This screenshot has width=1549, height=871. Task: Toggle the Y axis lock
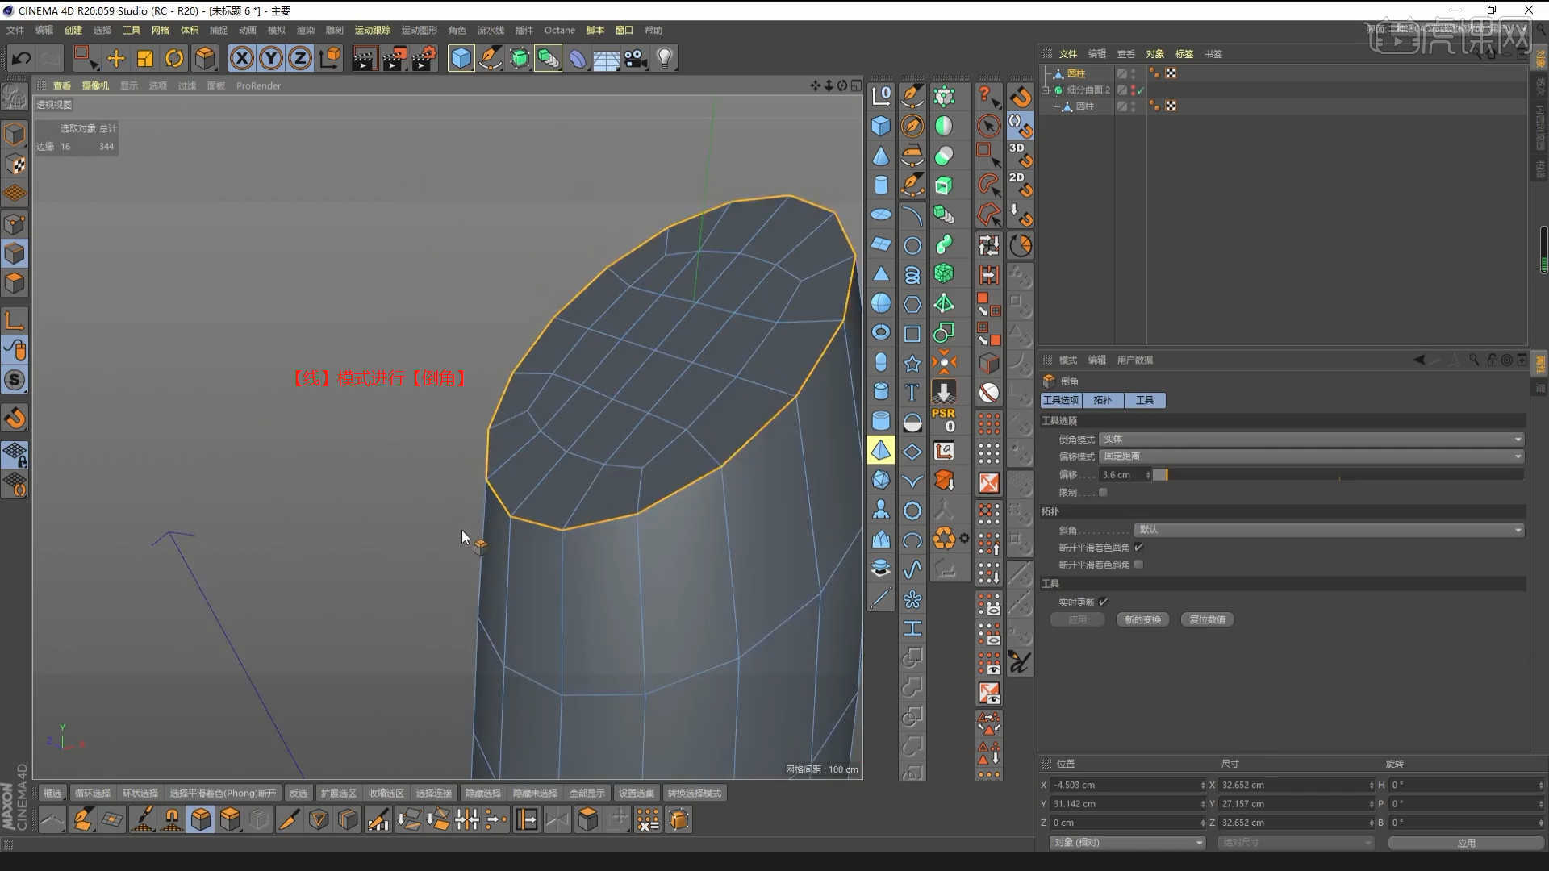(x=271, y=58)
